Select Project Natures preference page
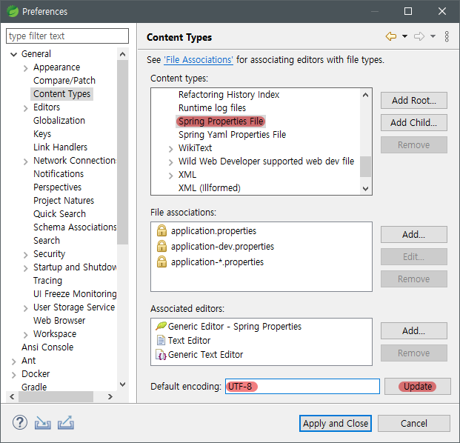The width and height of the screenshot is (460, 443). (64, 200)
